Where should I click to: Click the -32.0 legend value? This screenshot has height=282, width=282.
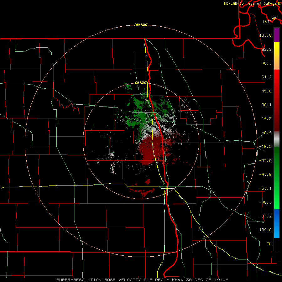coord(265,161)
